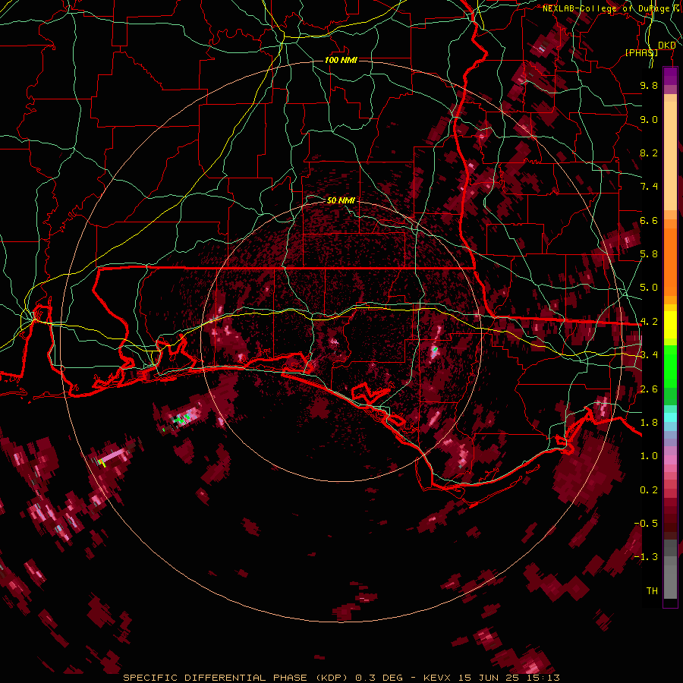Click the pink segment of the color bar
The height and width of the screenshot is (683, 683).
click(x=670, y=460)
